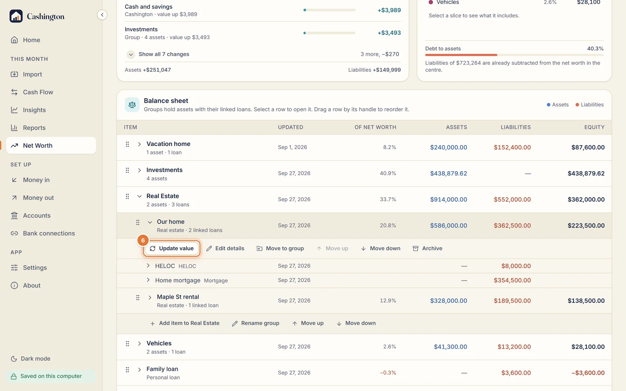626x391 pixels.
Task: Expand the Vacation home group
Action: tap(140, 144)
